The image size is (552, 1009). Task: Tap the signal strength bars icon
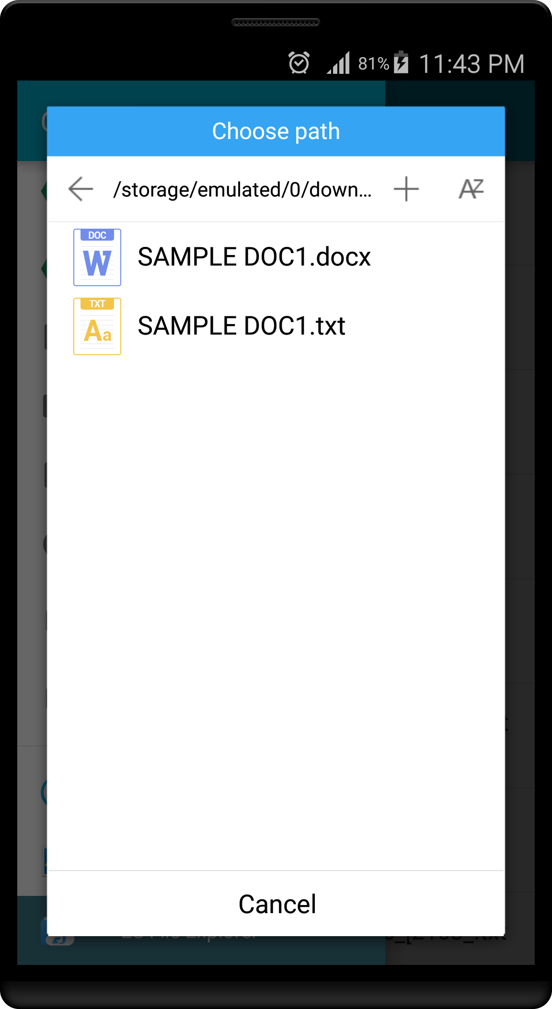[338, 63]
